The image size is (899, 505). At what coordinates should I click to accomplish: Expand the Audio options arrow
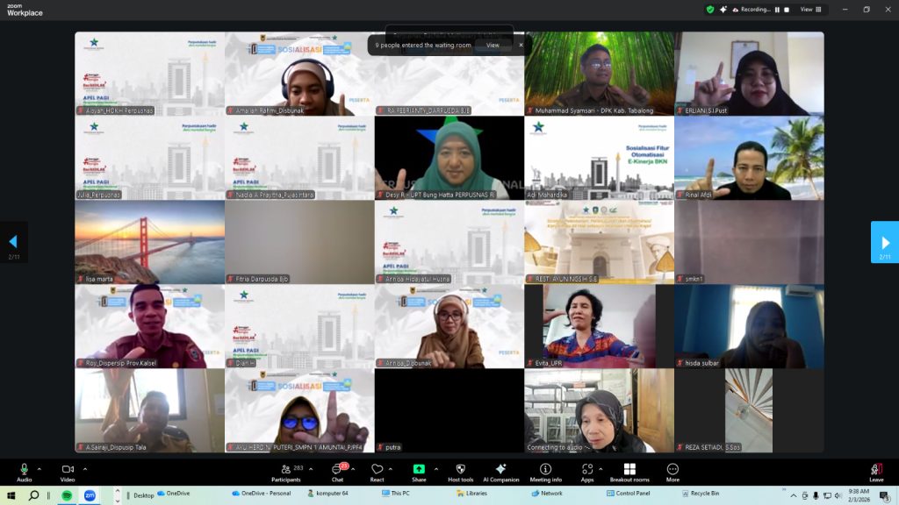pos(40,469)
